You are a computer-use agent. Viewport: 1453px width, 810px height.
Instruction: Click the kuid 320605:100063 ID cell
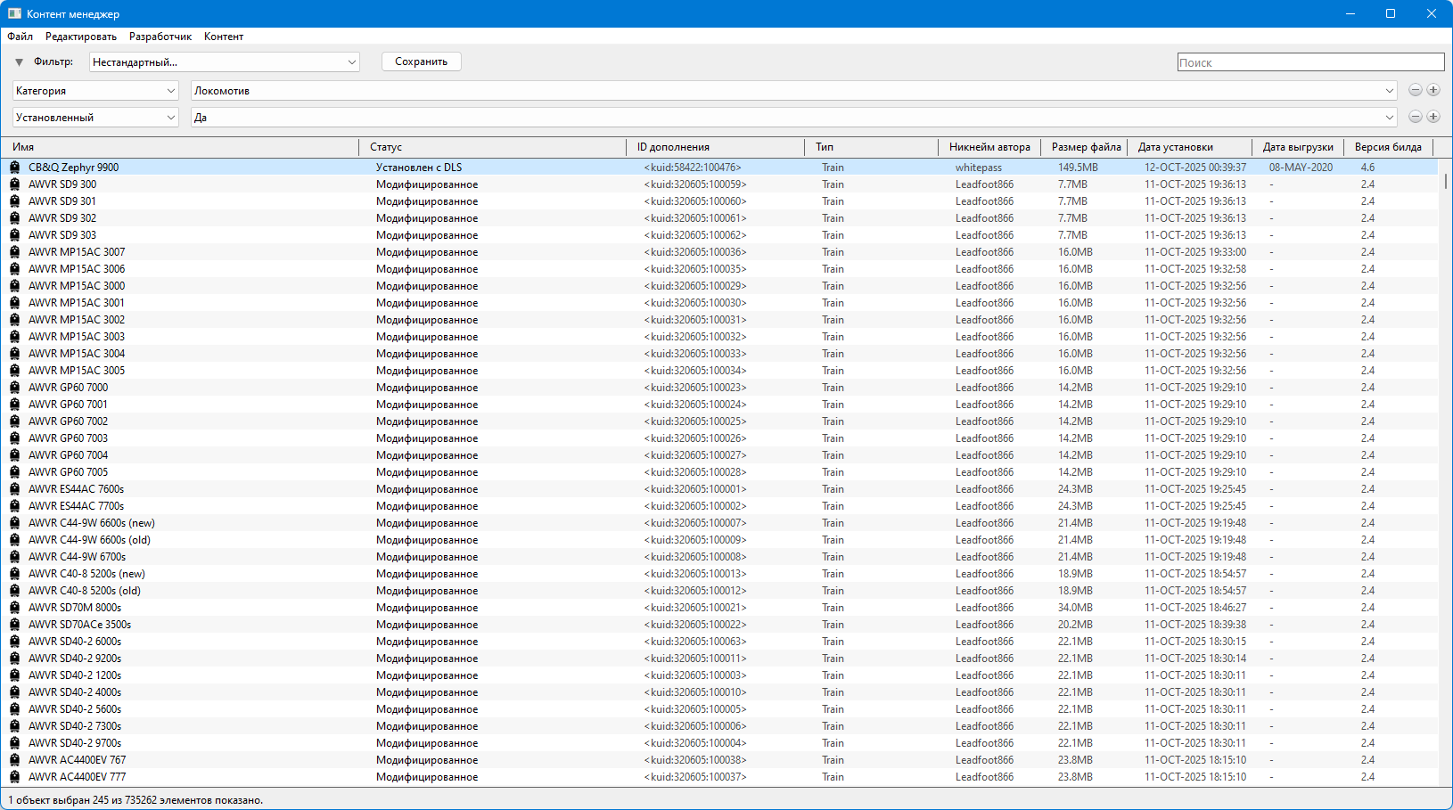click(x=695, y=642)
